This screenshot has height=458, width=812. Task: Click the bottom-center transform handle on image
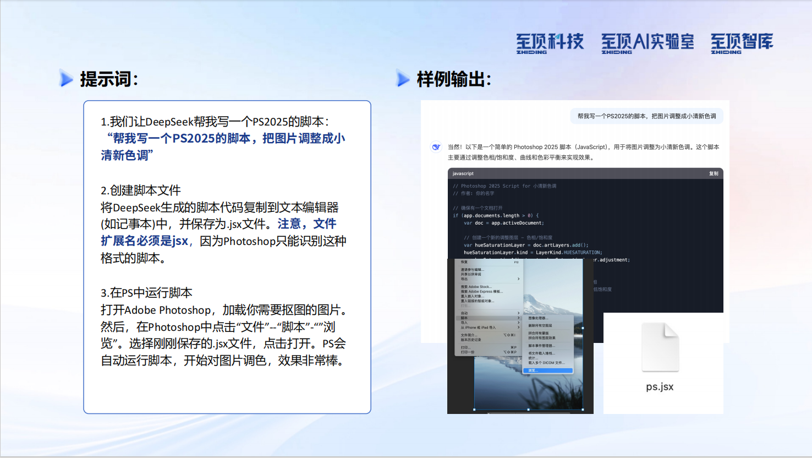click(528, 410)
